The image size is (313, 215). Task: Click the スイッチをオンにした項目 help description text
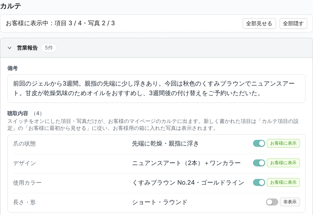pos(153,125)
